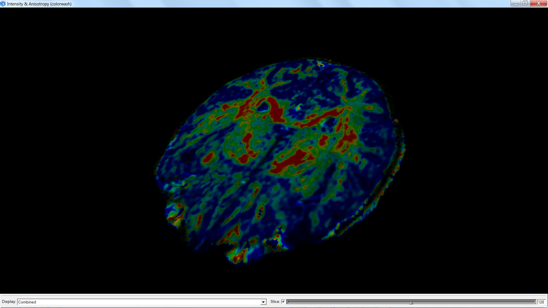Minimize the Intensity & Anisotropy window
This screenshot has width=548, height=308.
point(515,3)
